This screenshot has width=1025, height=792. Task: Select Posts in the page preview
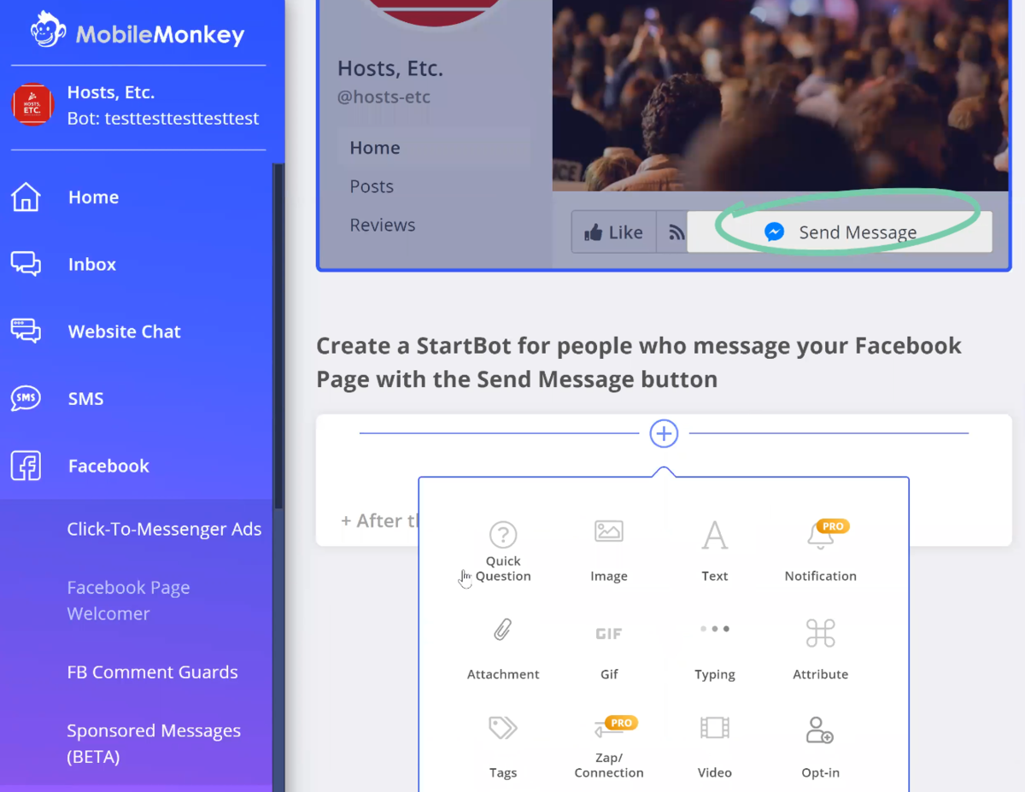pos(372,186)
